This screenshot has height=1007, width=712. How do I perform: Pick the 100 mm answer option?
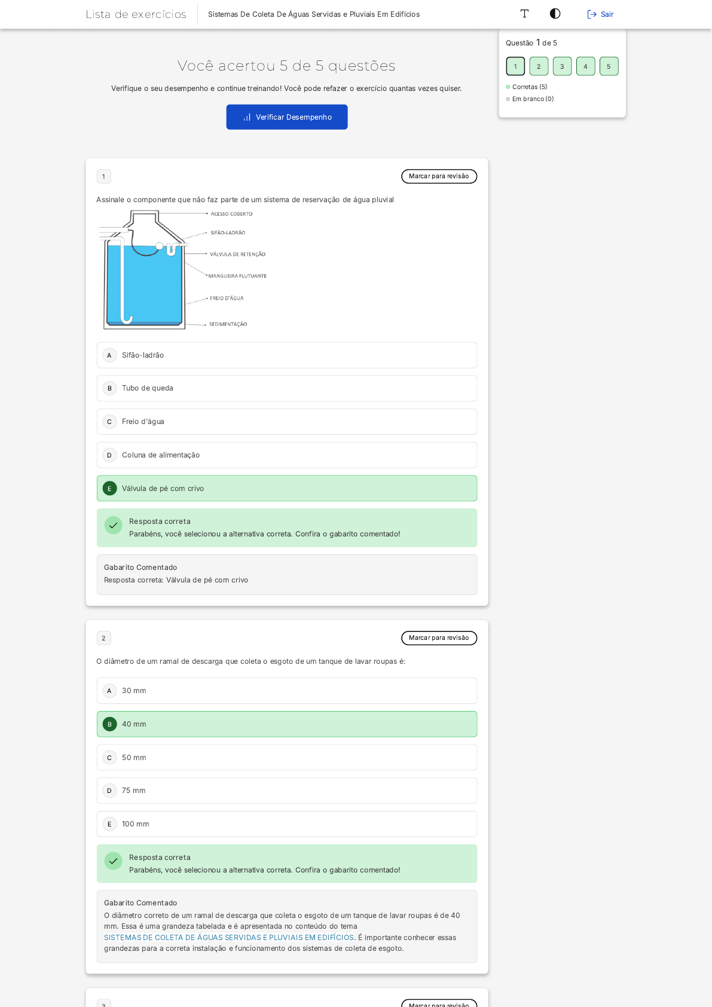[x=286, y=824]
